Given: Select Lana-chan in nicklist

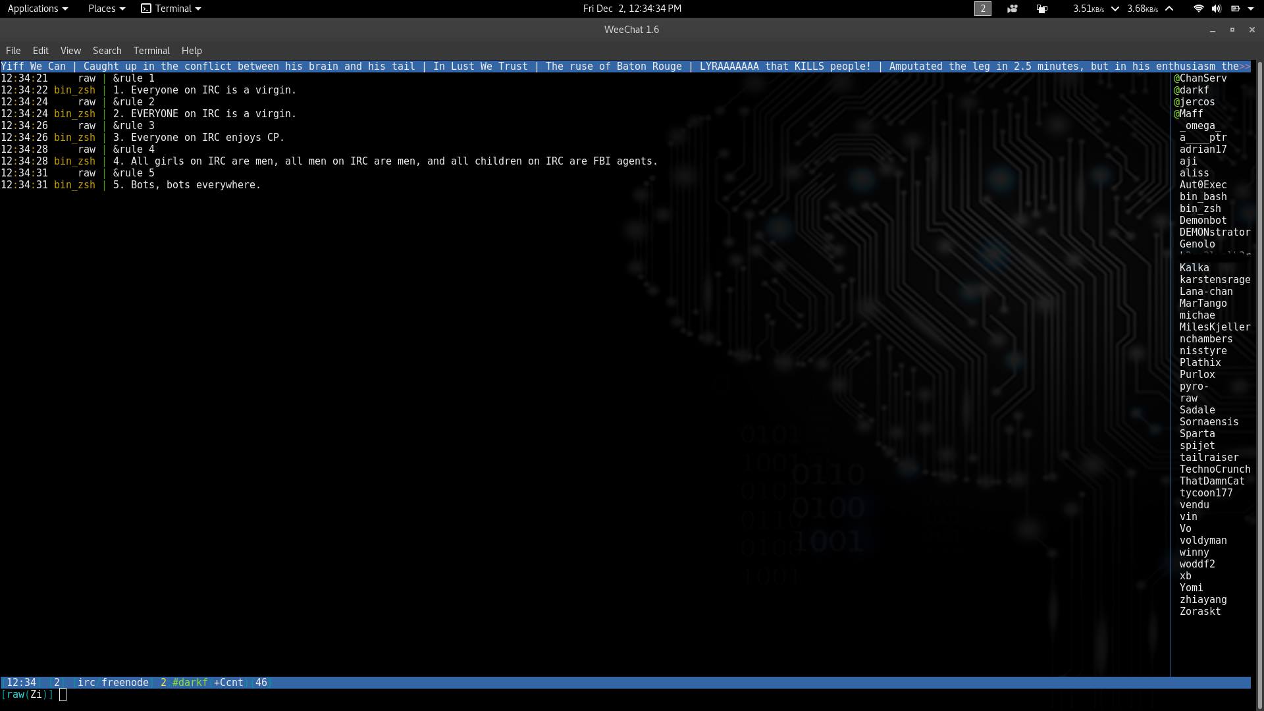Looking at the screenshot, I should tap(1206, 292).
